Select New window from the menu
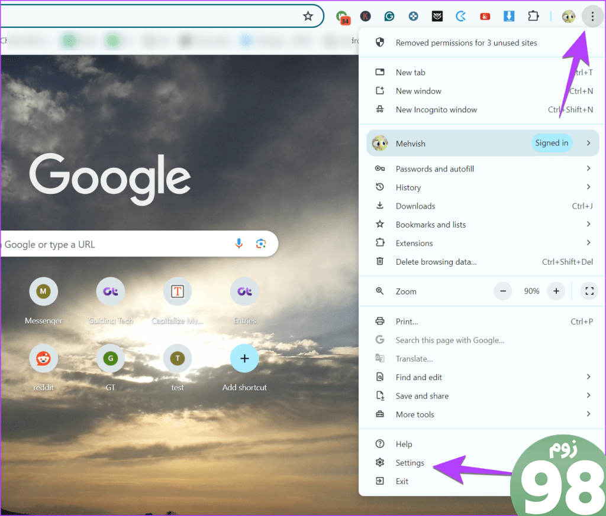Image resolution: width=606 pixels, height=516 pixels. 482,91
